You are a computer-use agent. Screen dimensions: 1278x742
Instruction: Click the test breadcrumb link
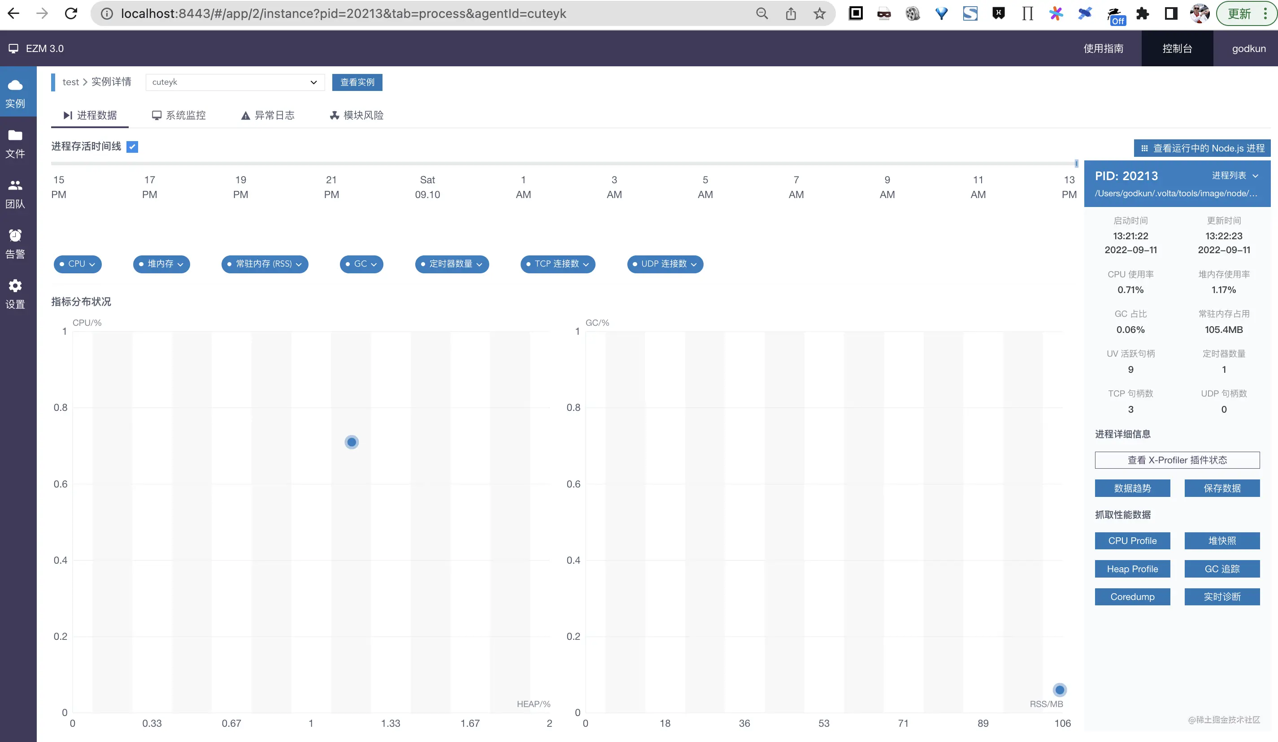pyautogui.click(x=70, y=82)
